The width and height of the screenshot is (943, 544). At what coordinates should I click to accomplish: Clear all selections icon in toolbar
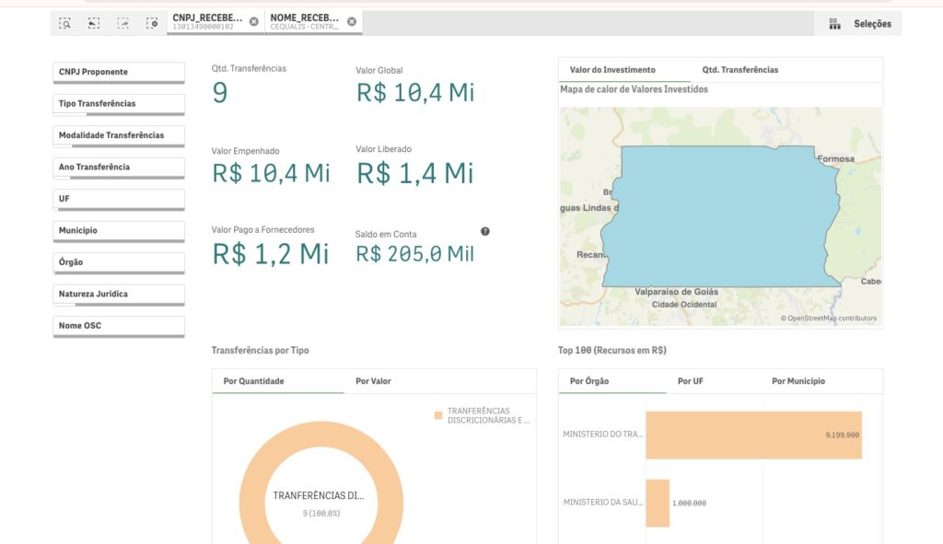[152, 23]
